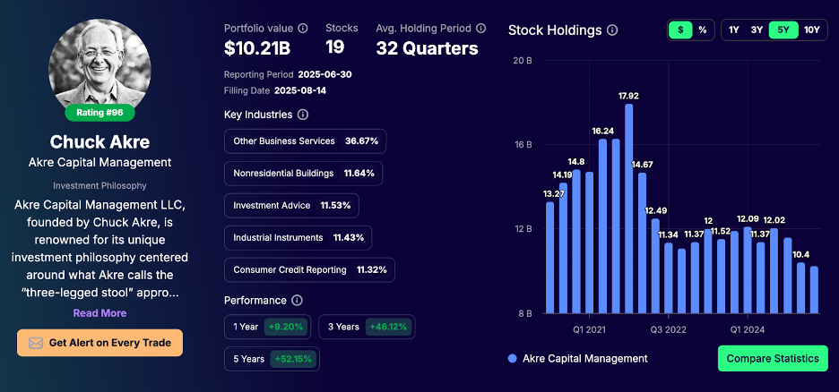The height and width of the screenshot is (392, 839).
Task: Select the bar labeled 10.4
Action: [x=800, y=288]
